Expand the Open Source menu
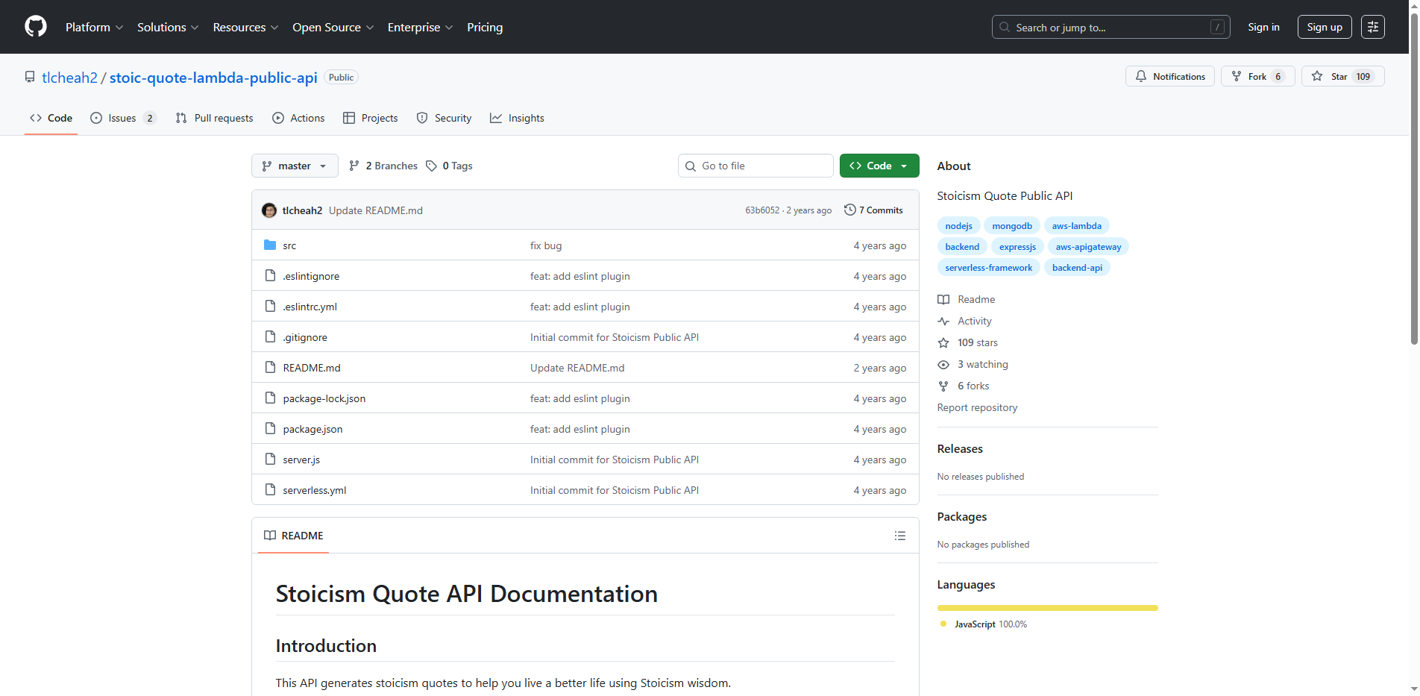The height and width of the screenshot is (696, 1420). (333, 27)
